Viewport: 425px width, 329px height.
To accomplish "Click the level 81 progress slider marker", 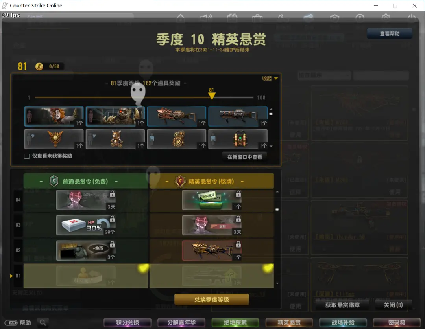I will coord(212,96).
